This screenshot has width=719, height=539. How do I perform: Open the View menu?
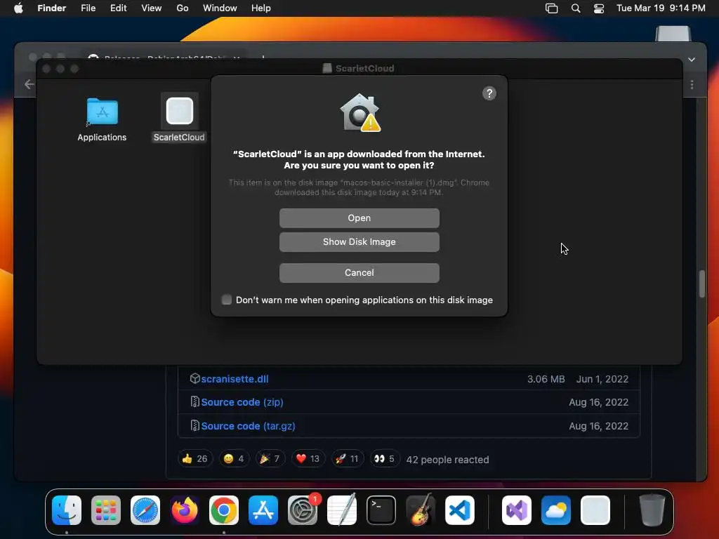(152, 8)
